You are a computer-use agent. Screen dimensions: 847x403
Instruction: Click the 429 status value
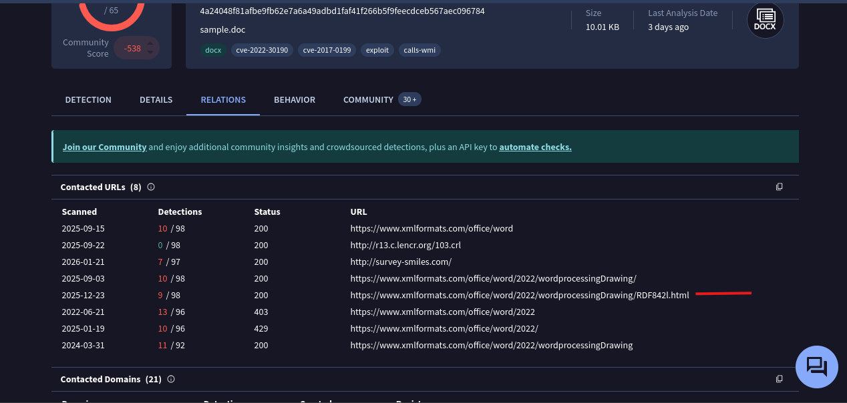[x=261, y=328]
